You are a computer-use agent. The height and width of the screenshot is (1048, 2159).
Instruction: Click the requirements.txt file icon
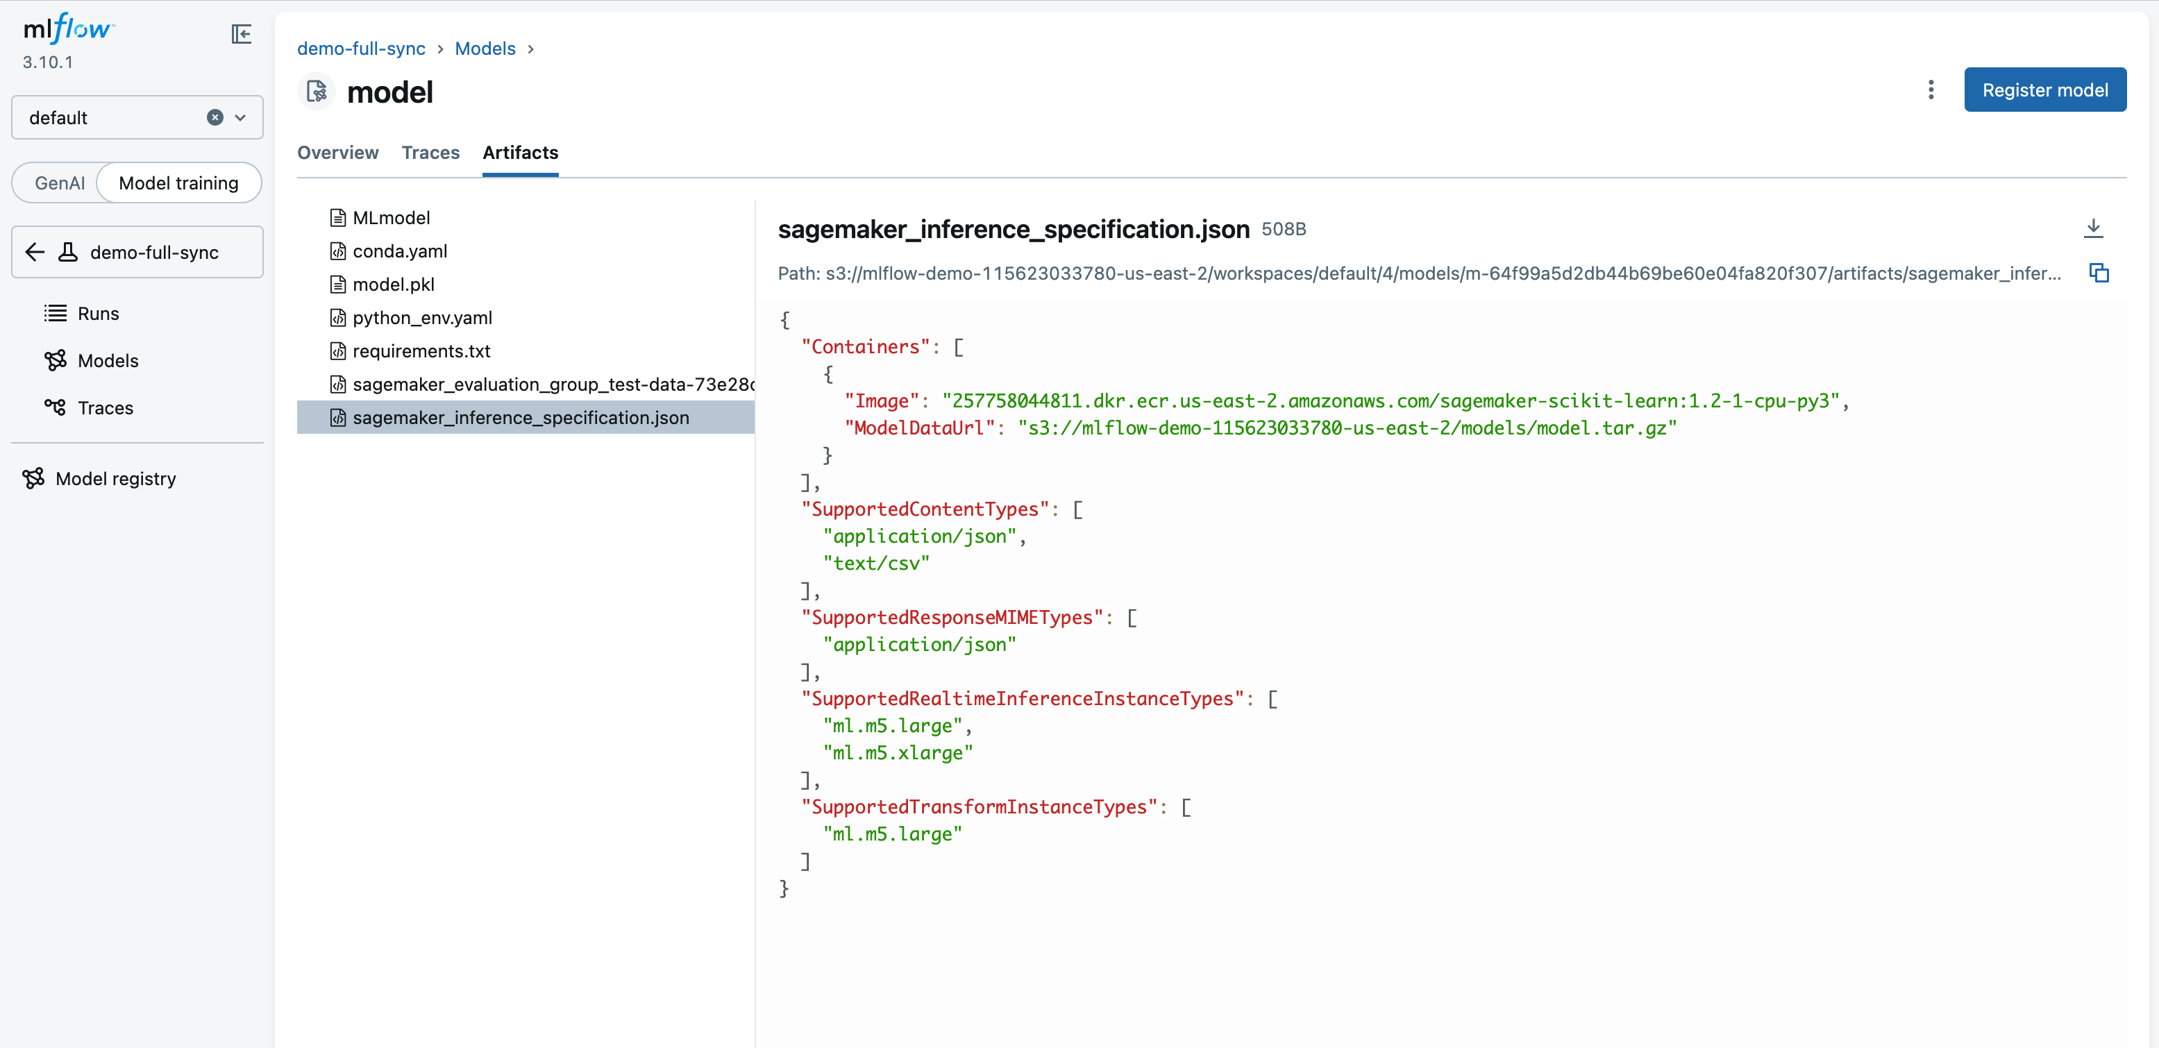[x=338, y=351]
